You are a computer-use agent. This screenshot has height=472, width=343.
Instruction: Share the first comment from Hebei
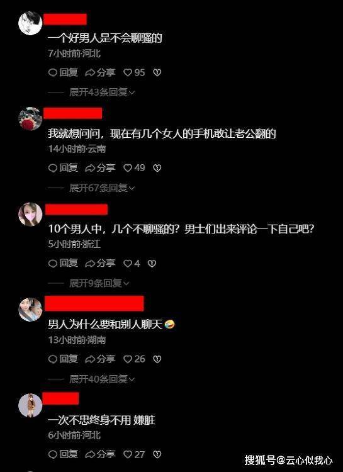point(100,72)
